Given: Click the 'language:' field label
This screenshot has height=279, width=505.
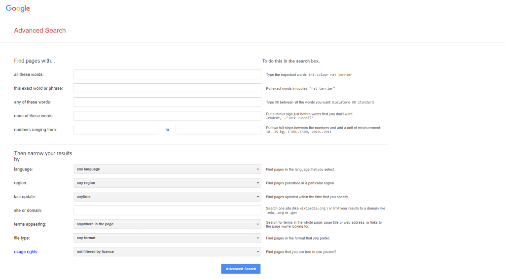Looking at the screenshot, I should click(24, 169).
